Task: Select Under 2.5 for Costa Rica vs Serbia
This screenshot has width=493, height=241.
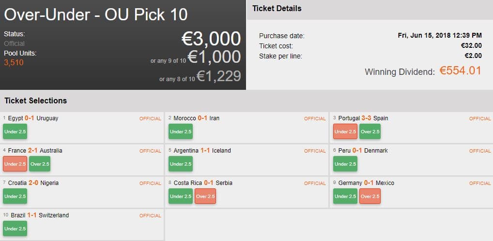Action: 181,196
